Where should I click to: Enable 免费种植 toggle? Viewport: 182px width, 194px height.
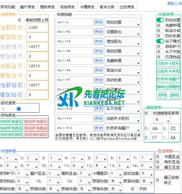pos(160,25)
